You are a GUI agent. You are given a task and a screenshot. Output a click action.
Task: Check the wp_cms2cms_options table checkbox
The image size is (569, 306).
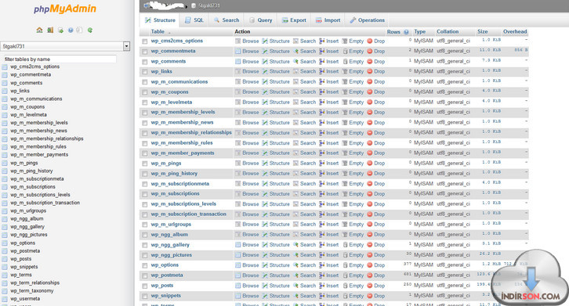click(145, 41)
